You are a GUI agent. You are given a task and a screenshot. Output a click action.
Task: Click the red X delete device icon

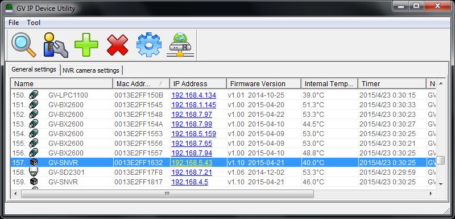pyautogui.click(x=118, y=45)
